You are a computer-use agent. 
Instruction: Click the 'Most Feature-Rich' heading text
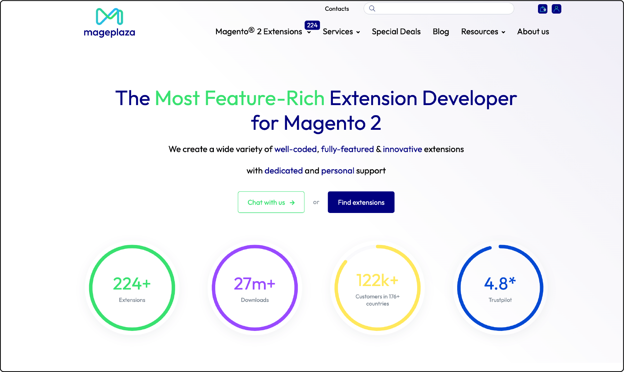(x=240, y=98)
